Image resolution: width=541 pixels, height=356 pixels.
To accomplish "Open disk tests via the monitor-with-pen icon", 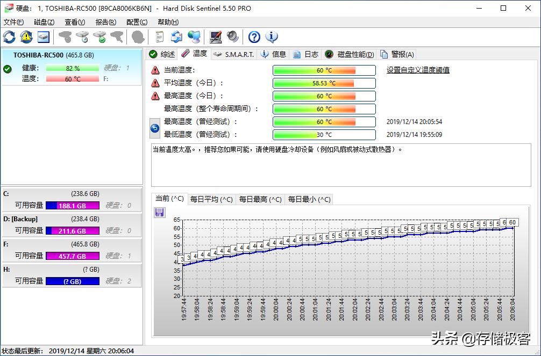I will click(217, 37).
